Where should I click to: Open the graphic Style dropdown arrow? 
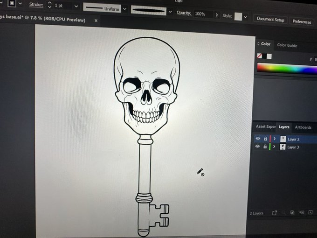coord(245,17)
